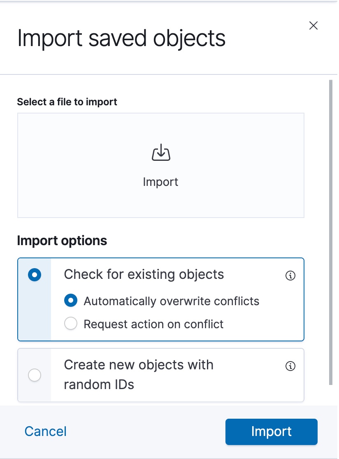Select Automatically overwrite conflicts radio circle

(x=71, y=301)
